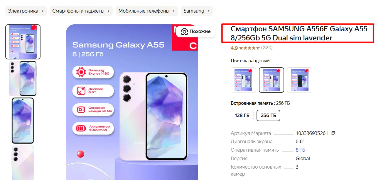Click the star rating icons under the title
Viewport: 376px width, 180px height.
coord(249,48)
